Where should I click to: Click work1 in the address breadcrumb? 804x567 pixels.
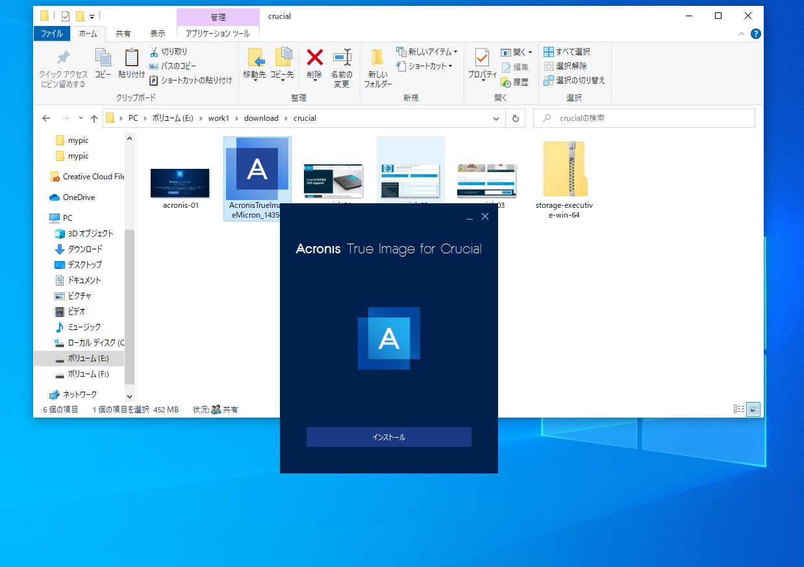[219, 118]
